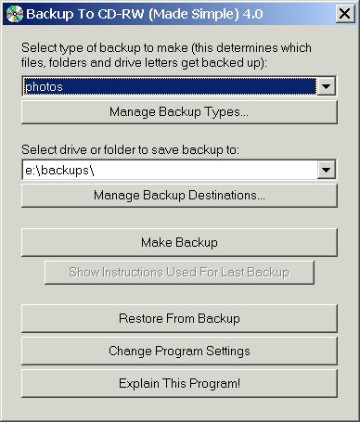The image size is (360, 422).
Task: Click into the e:\backups\ destination field
Action: pos(170,170)
